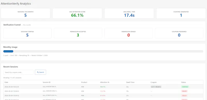Click the 23s dwell time cell
207x100 pixels.
pos(127,96)
